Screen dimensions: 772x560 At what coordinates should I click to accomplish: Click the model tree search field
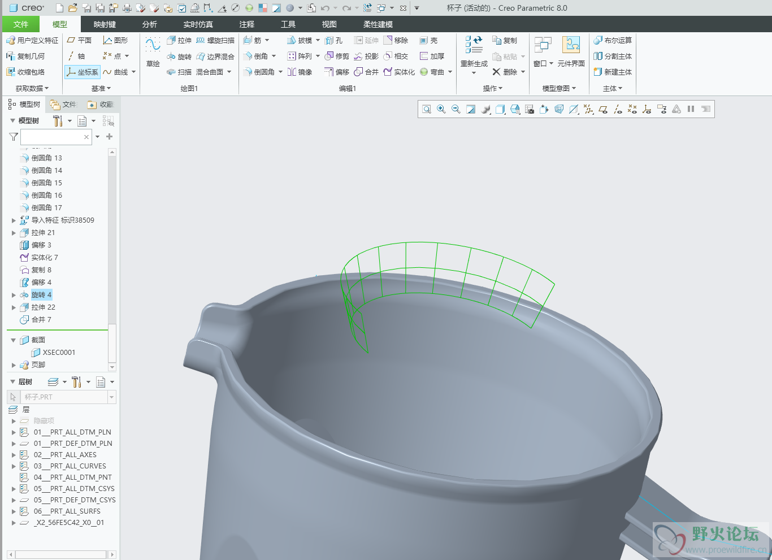tap(56, 137)
